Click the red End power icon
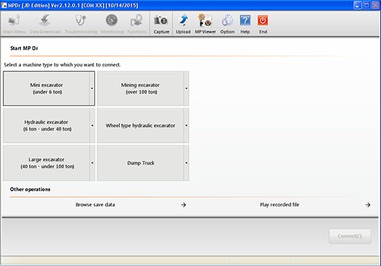381x266 pixels. 263,24
